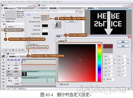Screen dimensions: 133x98
Task: Click the R value field showing 107
Action: click(x=110, y=68)
